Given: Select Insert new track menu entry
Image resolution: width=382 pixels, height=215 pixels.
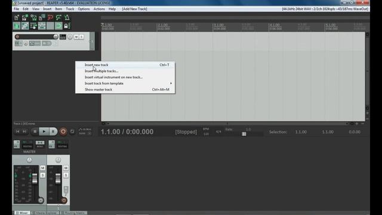Looking at the screenshot, I should coord(125,65).
